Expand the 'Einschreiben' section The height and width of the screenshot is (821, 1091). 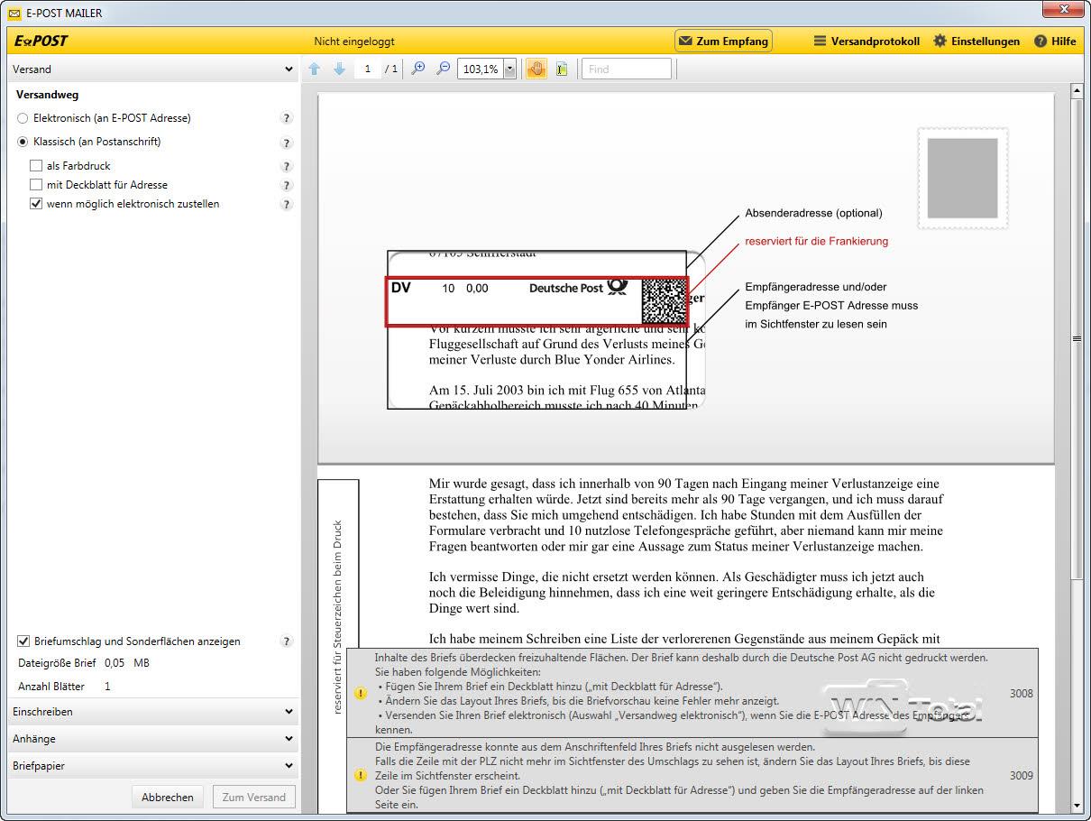click(151, 712)
